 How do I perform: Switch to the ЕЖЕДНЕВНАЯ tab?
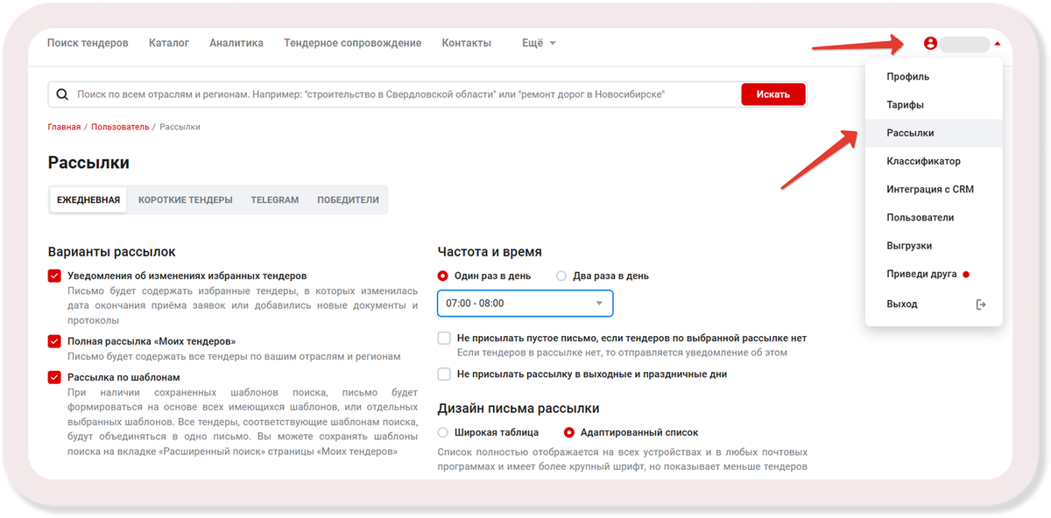coord(88,199)
